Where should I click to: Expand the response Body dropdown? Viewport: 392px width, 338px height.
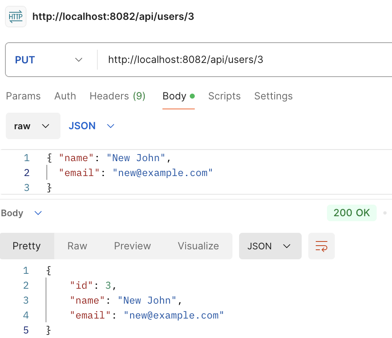tap(22, 213)
